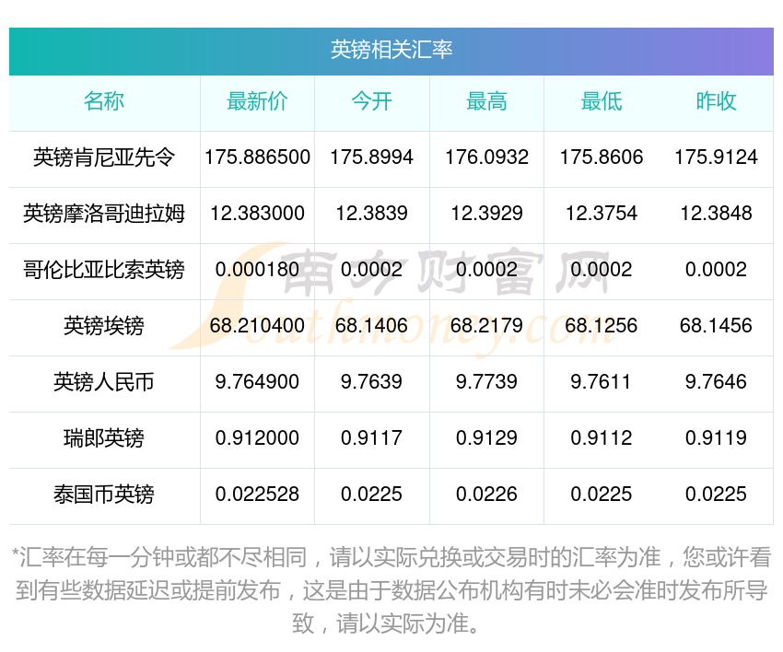Click the 瑞郎英镑 previous close 0.9119

point(716,438)
